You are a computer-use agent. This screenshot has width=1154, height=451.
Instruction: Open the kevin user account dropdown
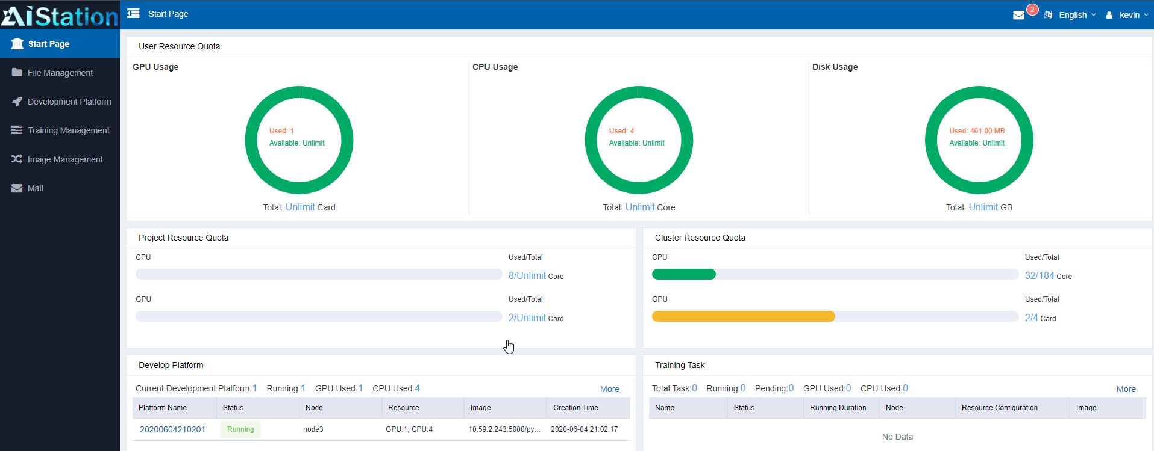(1131, 15)
